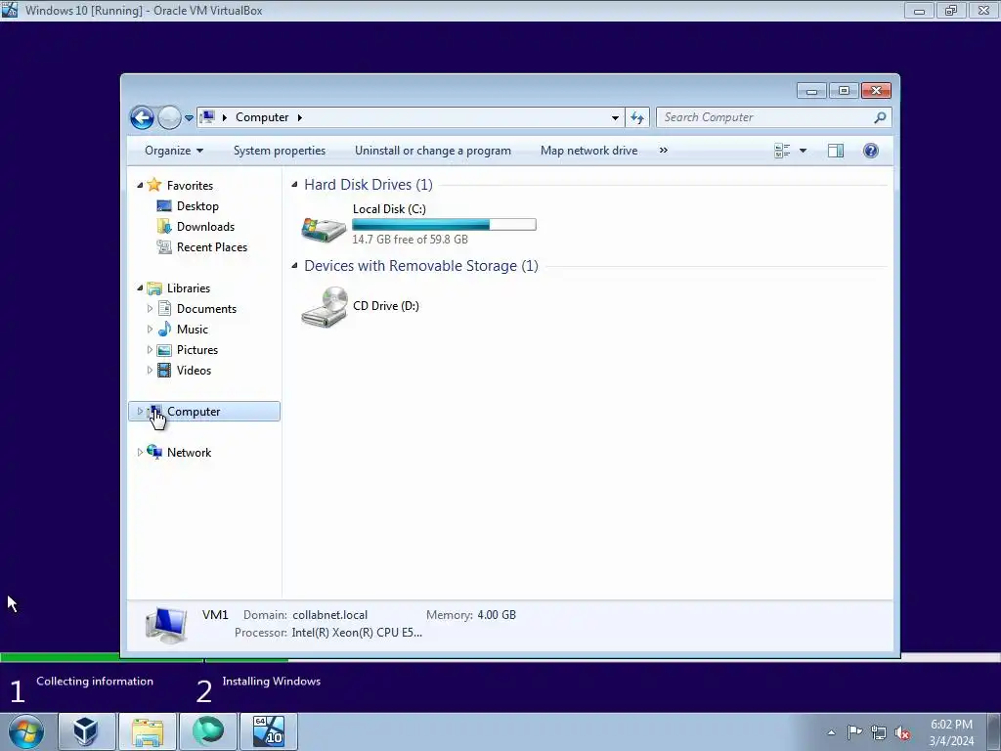Select Map network drive

(588, 151)
